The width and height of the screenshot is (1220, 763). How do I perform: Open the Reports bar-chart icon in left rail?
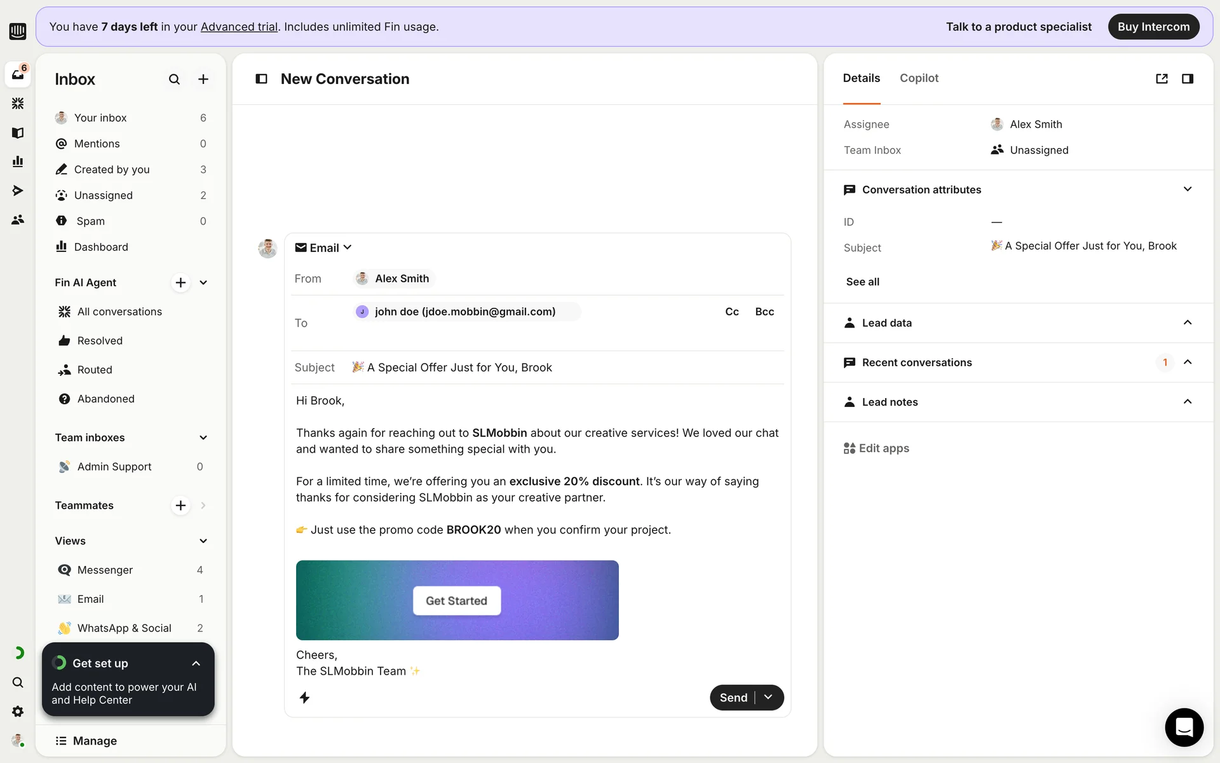18,162
